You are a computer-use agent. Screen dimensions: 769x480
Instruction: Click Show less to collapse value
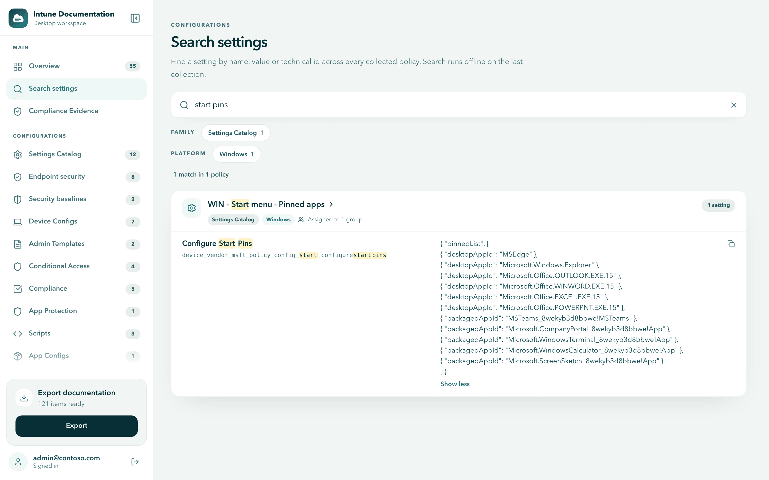coord(455,384)
